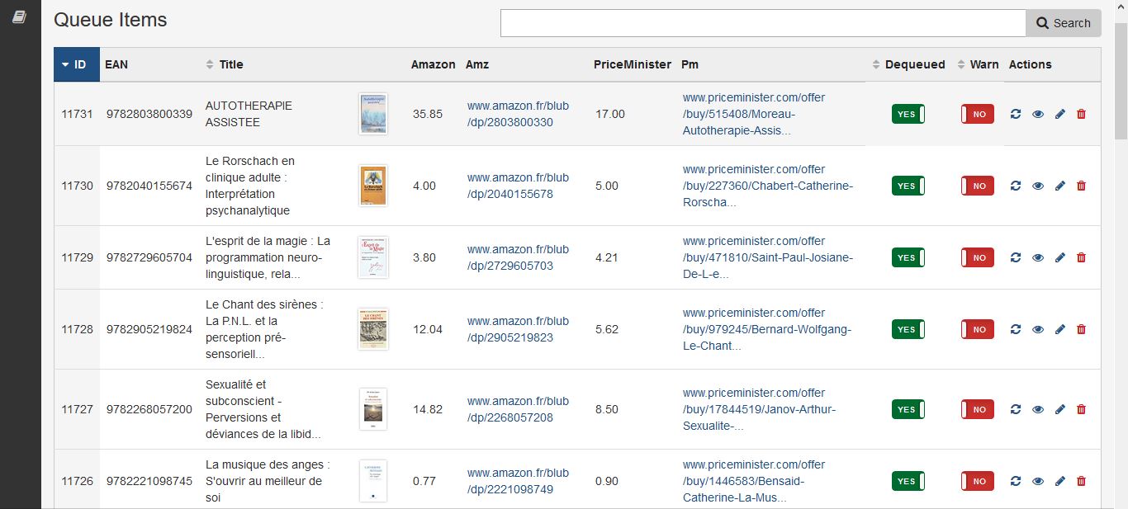Switch Dequeued state for item 11728
This screenshot has height=509, width=1128.
[x=908, y=329]
